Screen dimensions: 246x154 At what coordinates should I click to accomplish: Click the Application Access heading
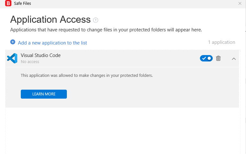(51, 20)
